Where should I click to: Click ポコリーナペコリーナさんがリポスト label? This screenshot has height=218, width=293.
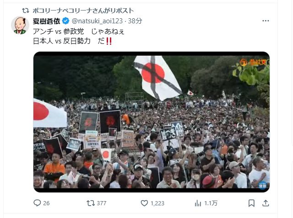click(x=83, y=11)
